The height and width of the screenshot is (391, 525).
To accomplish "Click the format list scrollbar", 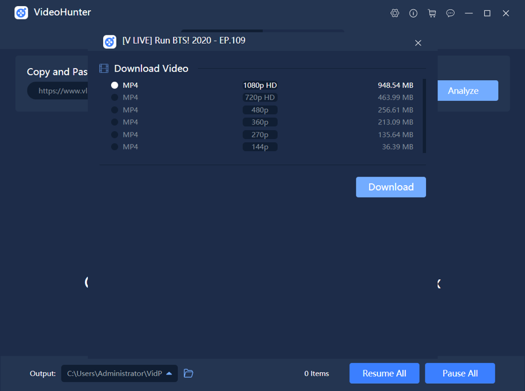I will [424, 116].
